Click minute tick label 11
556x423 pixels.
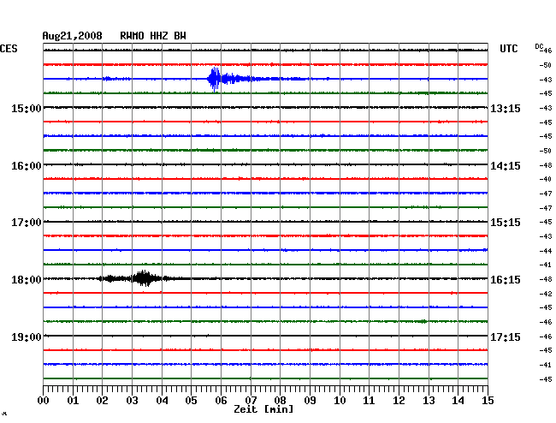369,400
